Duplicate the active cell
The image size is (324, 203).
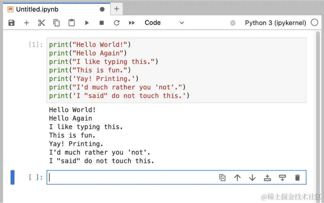click(x=222, y=177)
